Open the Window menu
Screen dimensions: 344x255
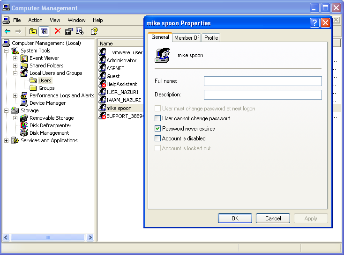pyautogui.click(x=76, y=20)
